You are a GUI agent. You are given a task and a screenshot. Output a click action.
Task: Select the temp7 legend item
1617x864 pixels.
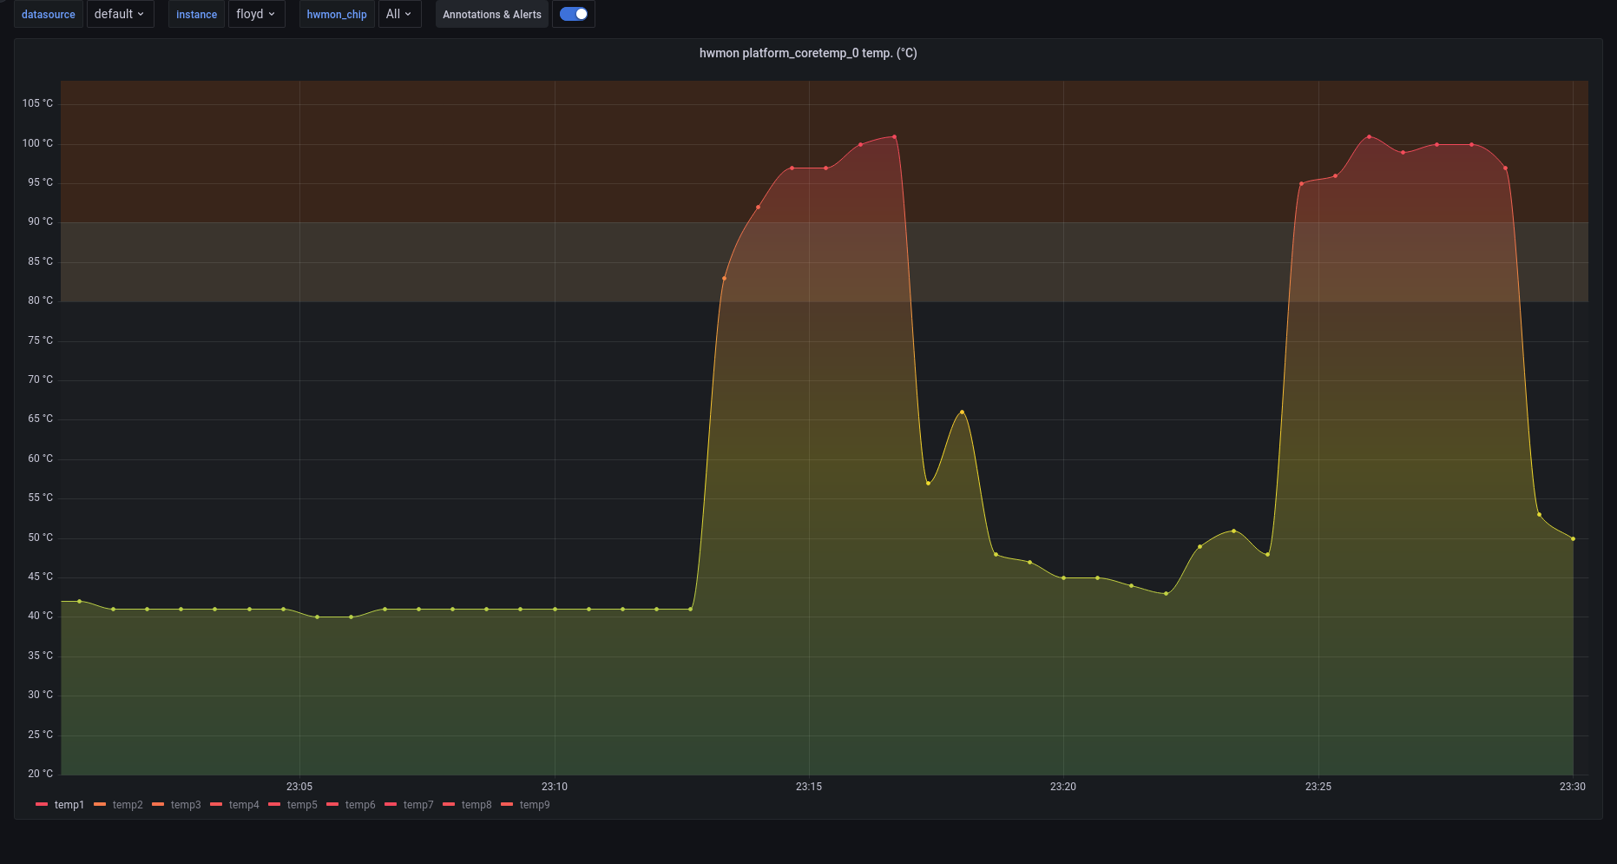tap(418, 805)
